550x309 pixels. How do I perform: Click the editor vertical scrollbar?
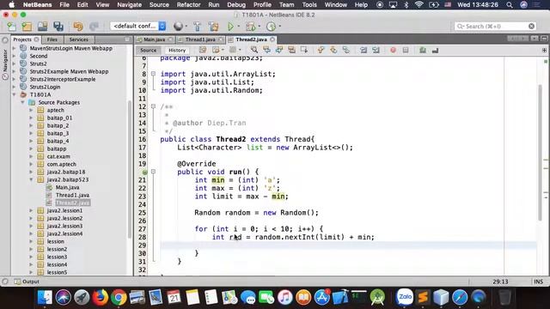[541, 153]
